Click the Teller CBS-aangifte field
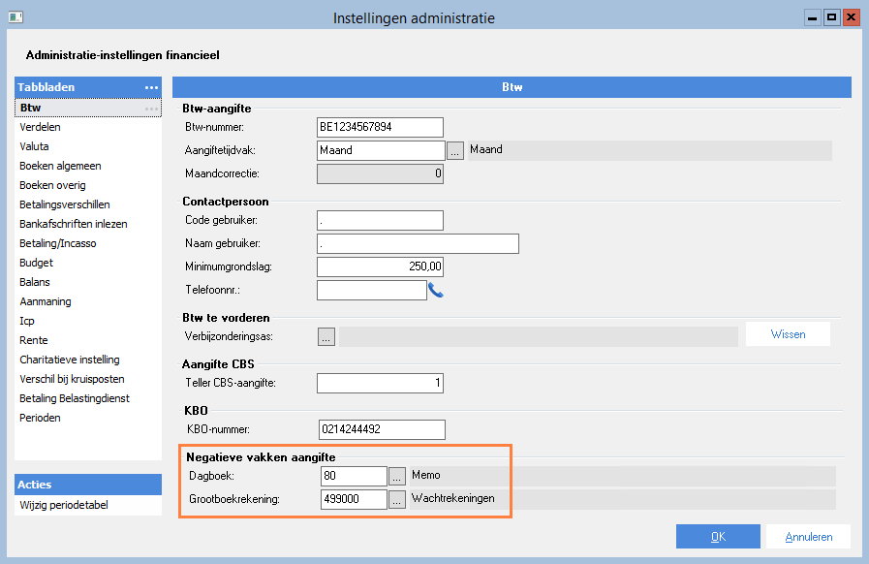Viewport: 869px width, 564px height. click(x=380, y=383)
